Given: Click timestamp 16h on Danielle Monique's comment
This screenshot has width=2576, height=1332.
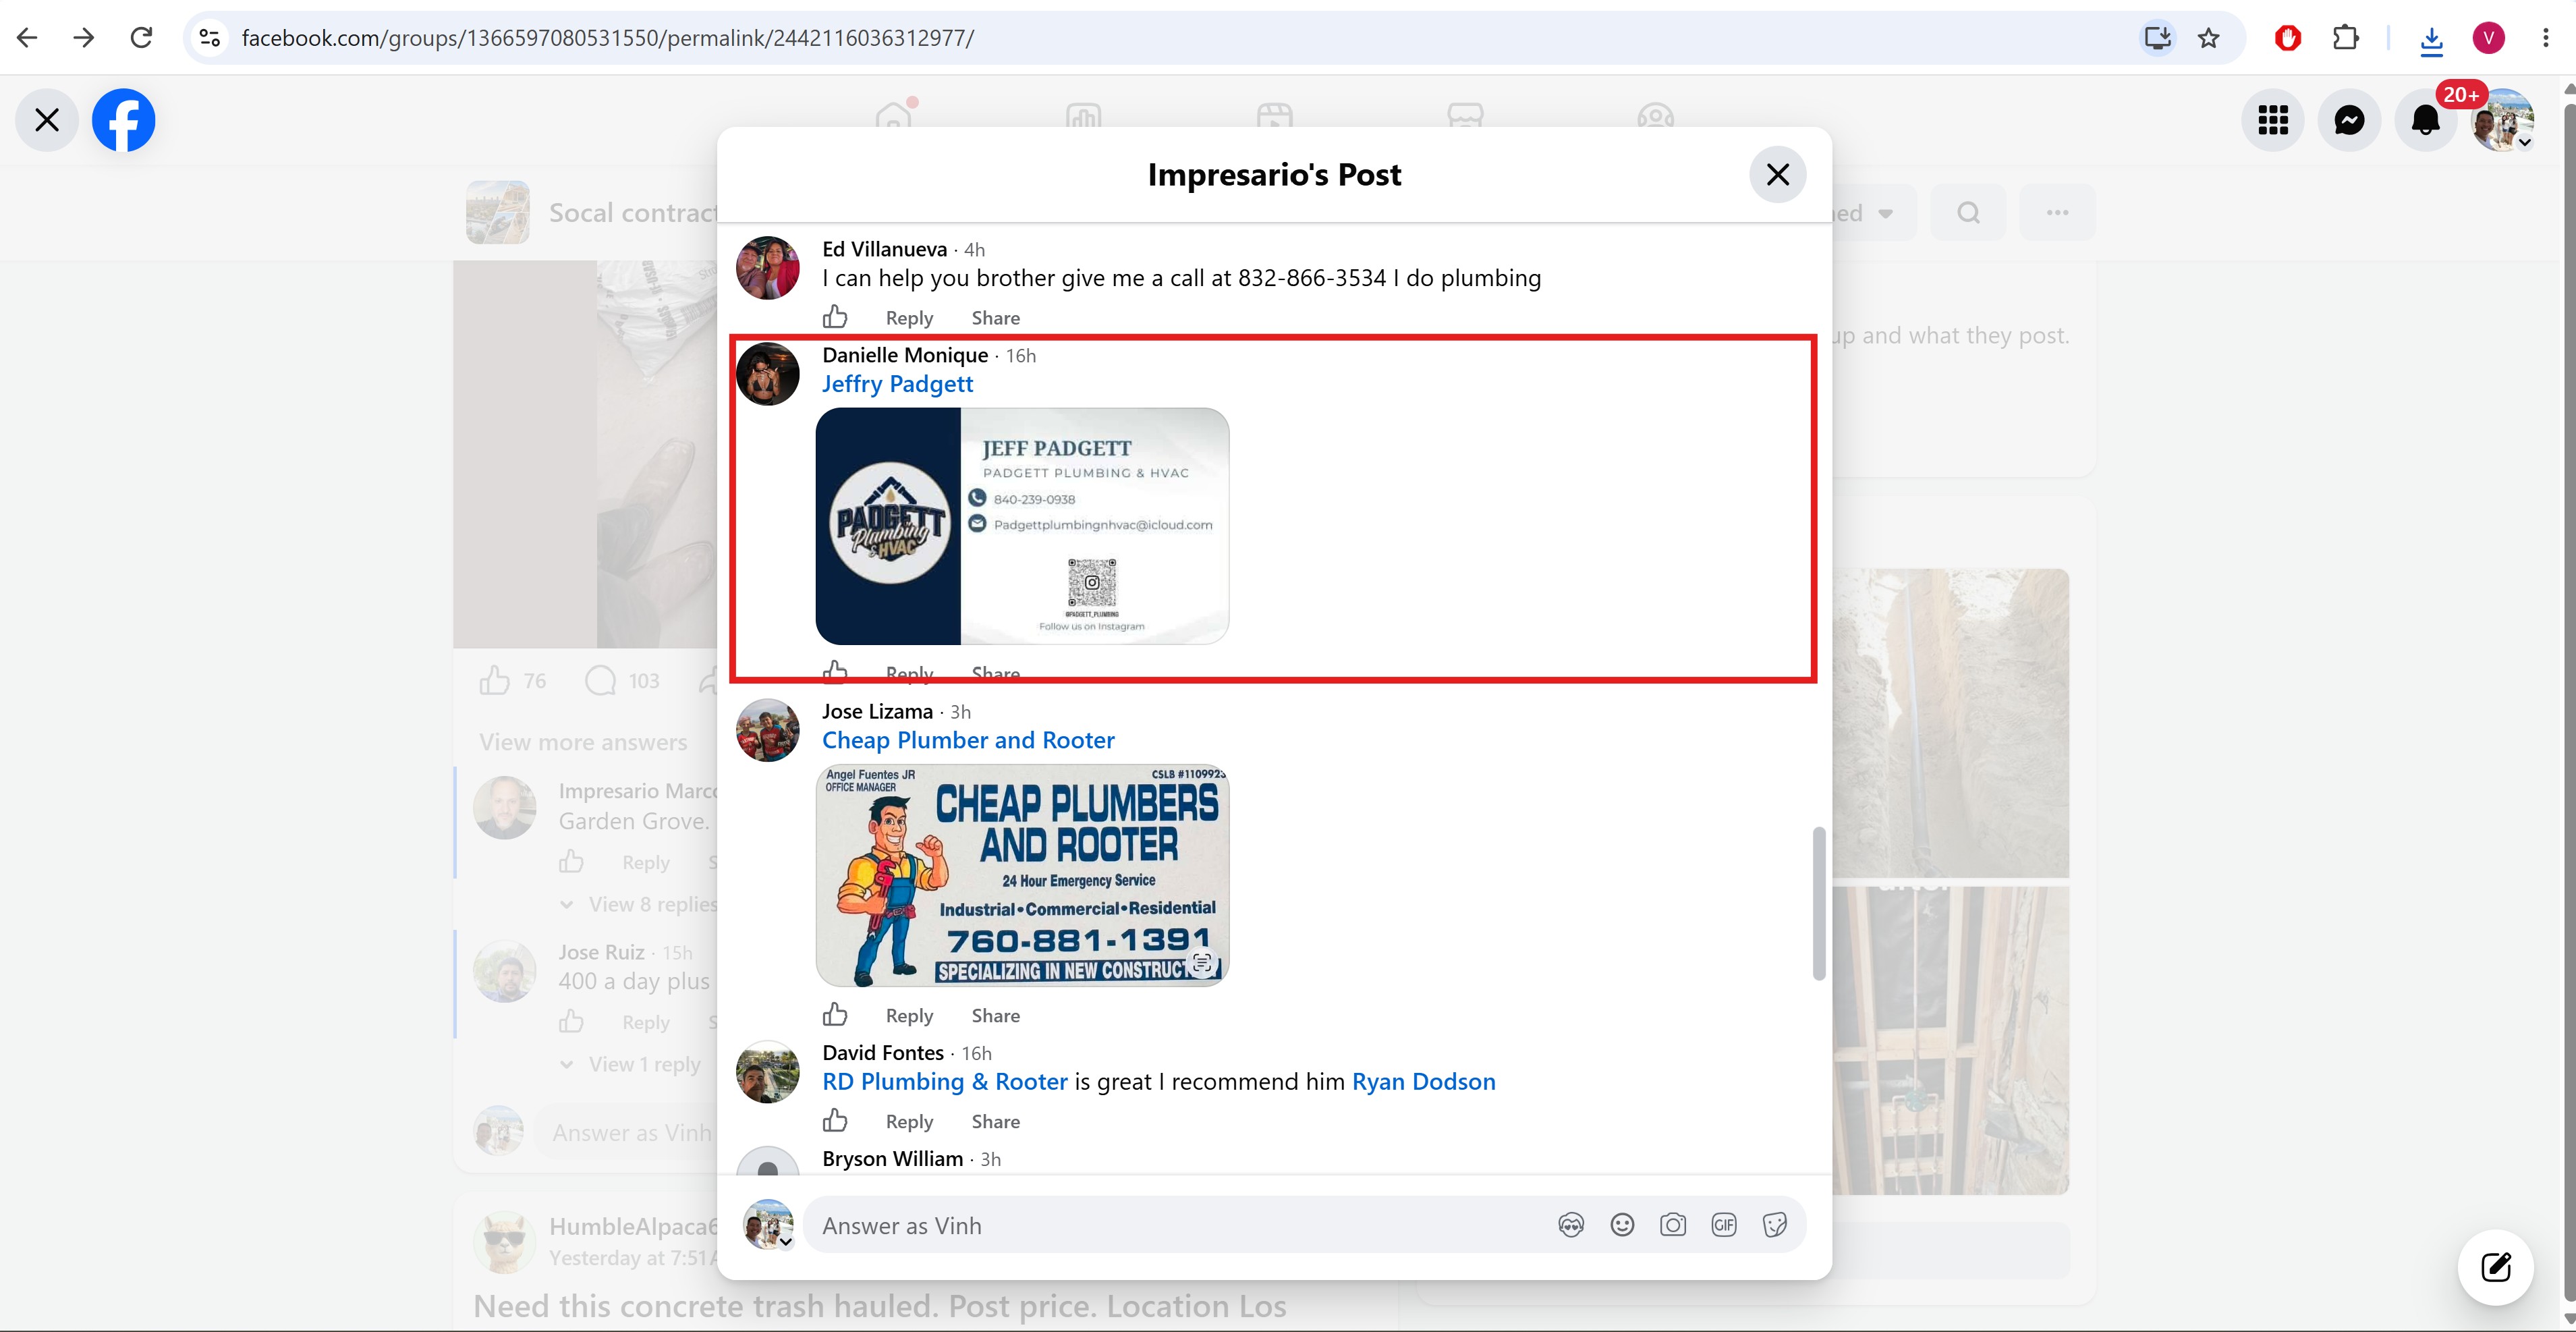Looking at the screenshot, I should [1021, 356].
